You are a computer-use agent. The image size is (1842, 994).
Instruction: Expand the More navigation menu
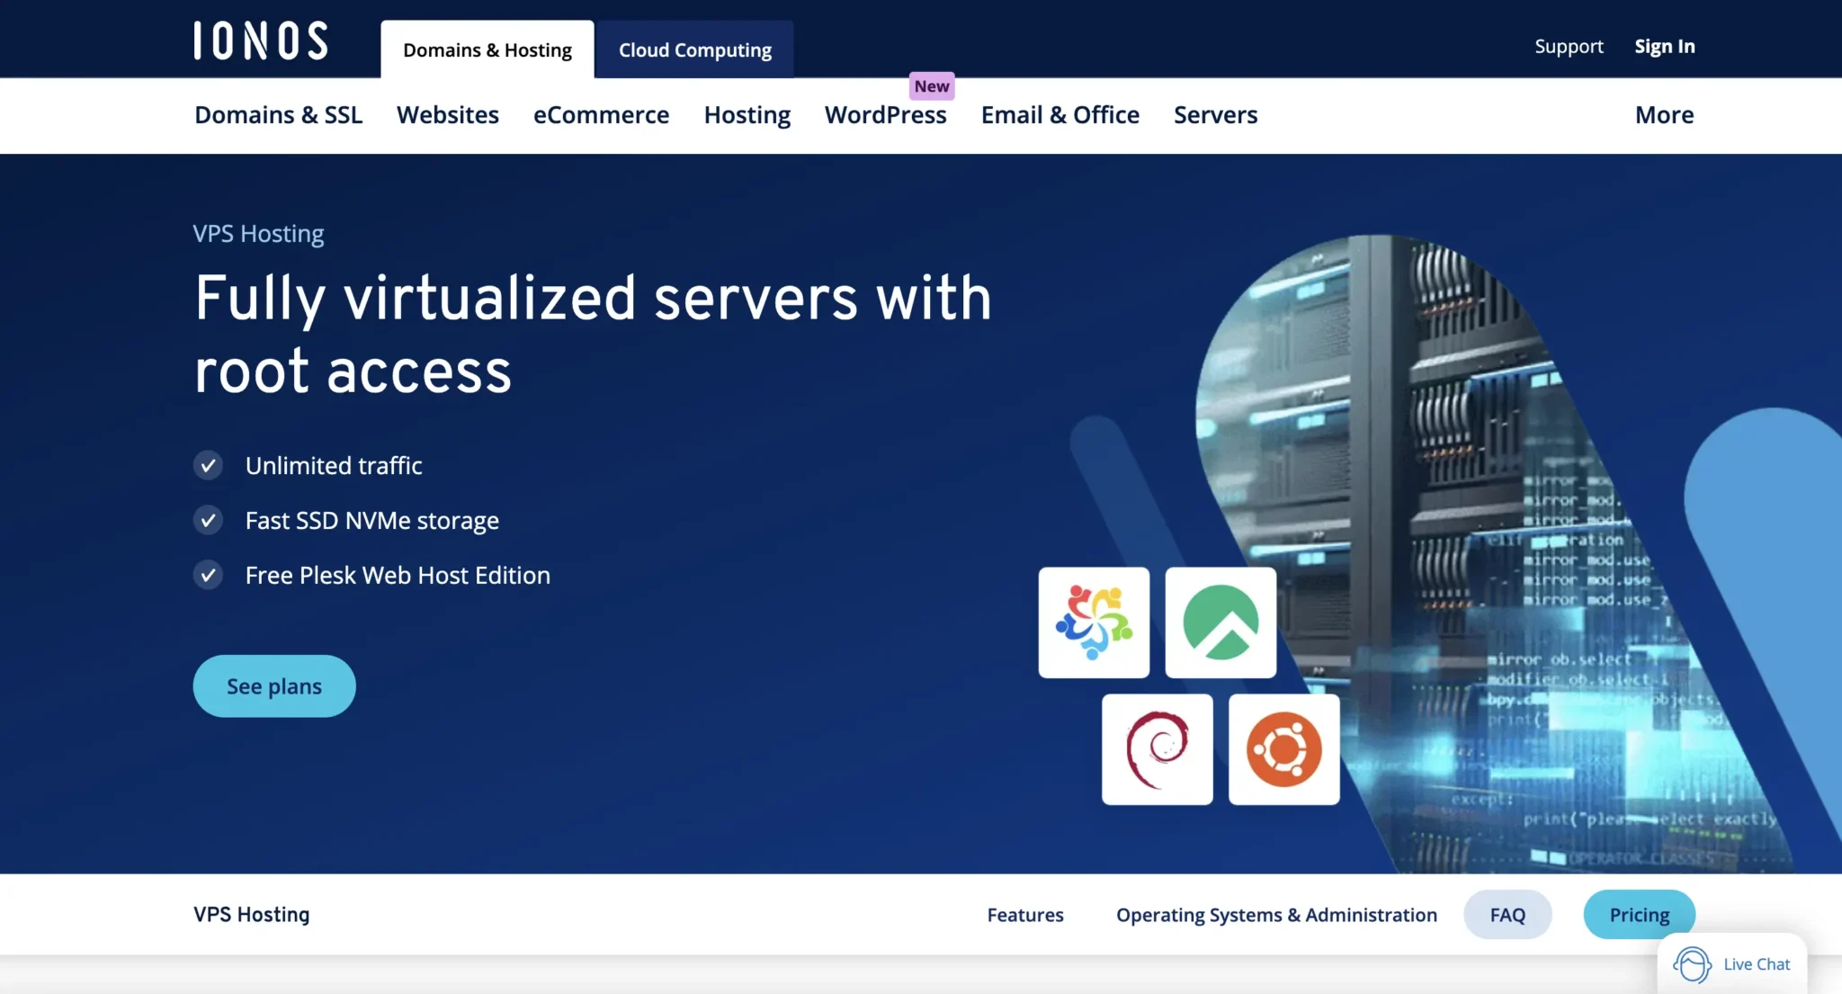point(1664,115)
